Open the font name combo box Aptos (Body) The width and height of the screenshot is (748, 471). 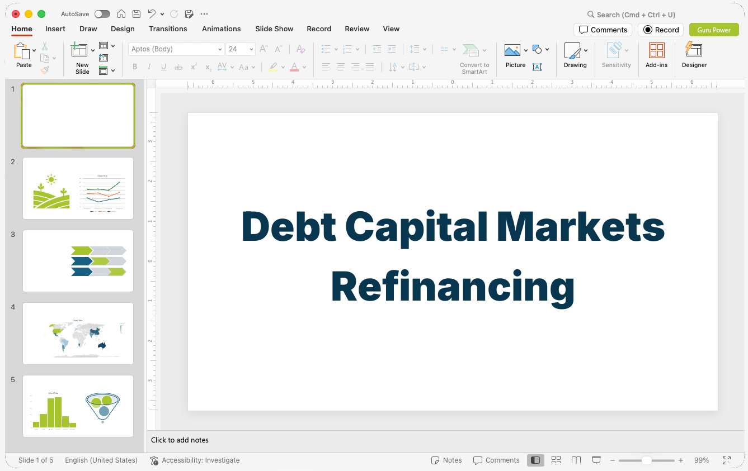point(176,49)
